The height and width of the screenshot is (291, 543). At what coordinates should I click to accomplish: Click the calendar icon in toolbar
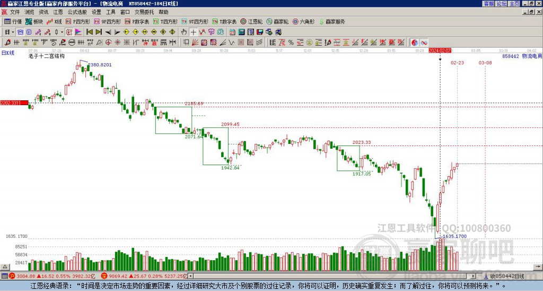(232, 32)
